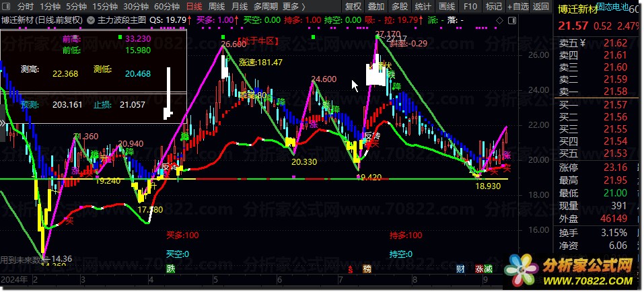Click the 外盘 value 46149
Viewport: 644px width, 292px height.
point(614,219)
